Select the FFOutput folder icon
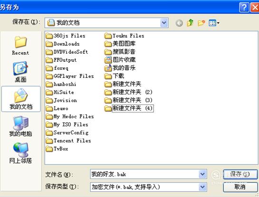The width and height of the screenshot is (259, 197). pos(49,60)
